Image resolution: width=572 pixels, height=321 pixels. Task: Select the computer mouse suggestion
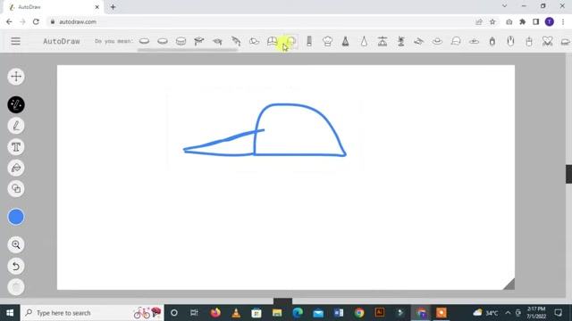coord(510,41)
